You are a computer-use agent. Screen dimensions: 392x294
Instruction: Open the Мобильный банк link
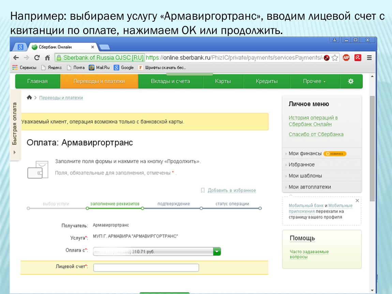coord(306,206)
